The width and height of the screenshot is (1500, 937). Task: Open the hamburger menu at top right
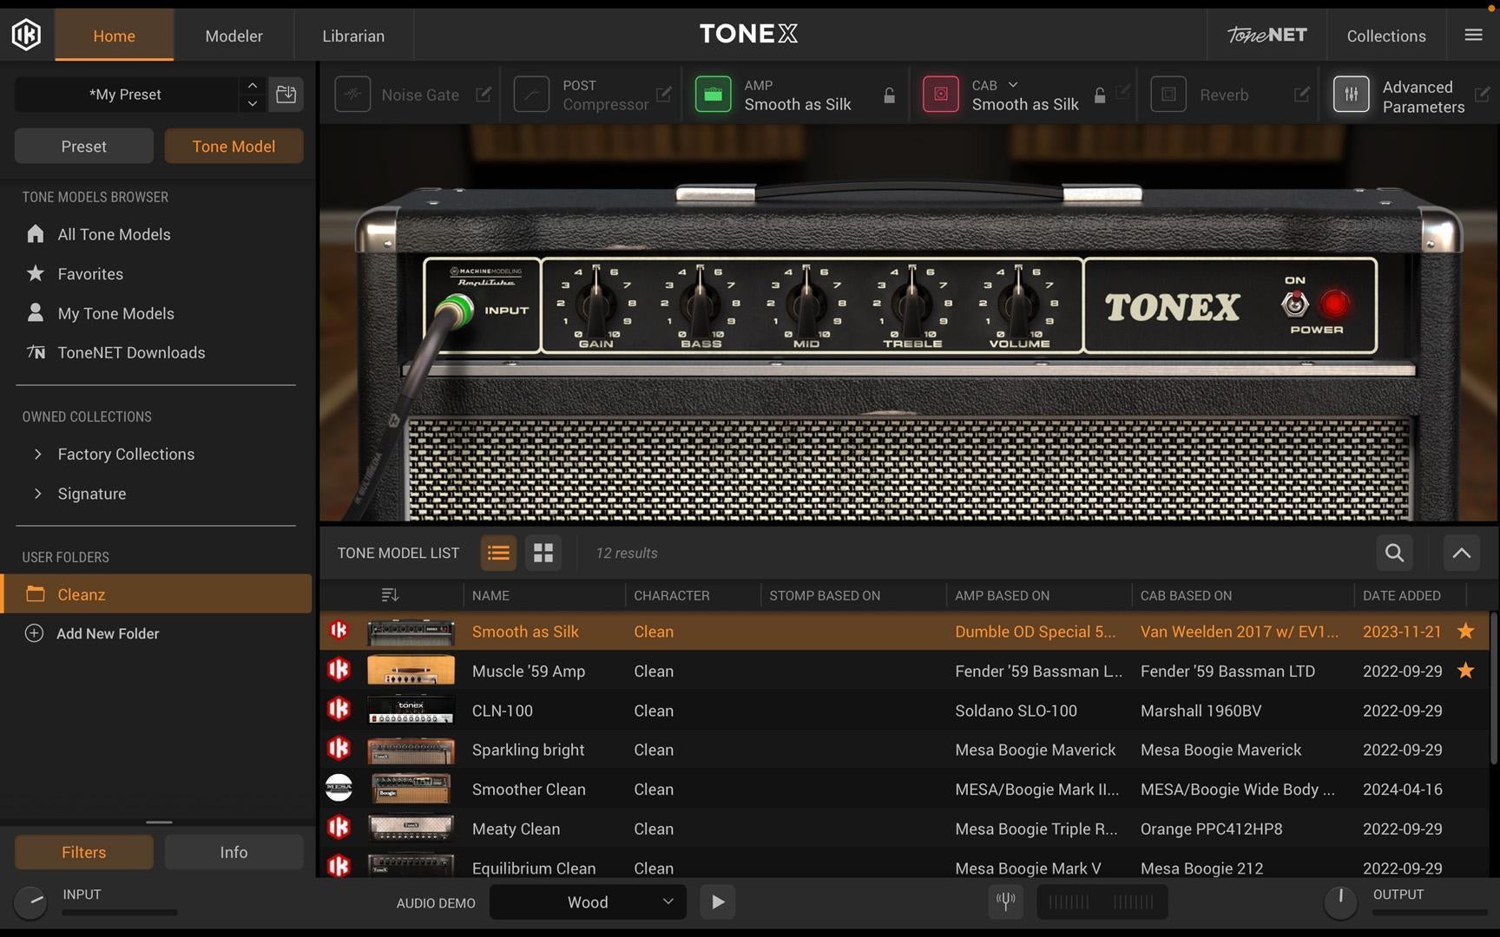[1473, 35]
